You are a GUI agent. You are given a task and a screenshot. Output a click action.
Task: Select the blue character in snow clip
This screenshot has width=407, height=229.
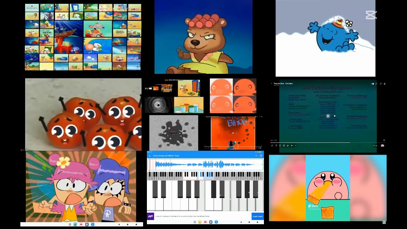pyautogui.click(x=325, y=38)
